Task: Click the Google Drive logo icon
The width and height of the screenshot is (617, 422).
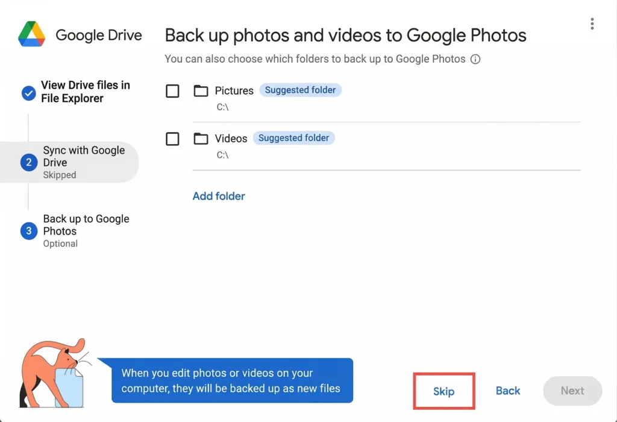Action: coord(31,34)
